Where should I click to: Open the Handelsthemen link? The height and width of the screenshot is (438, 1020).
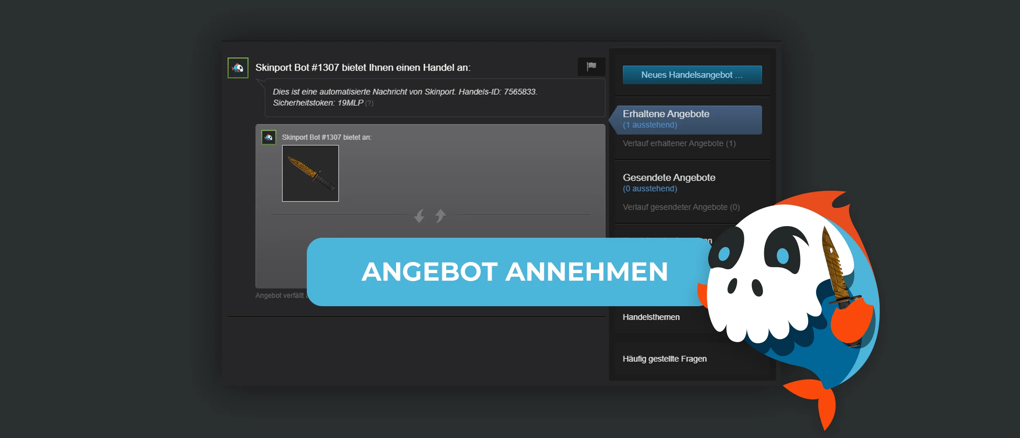tap(651, 317)
